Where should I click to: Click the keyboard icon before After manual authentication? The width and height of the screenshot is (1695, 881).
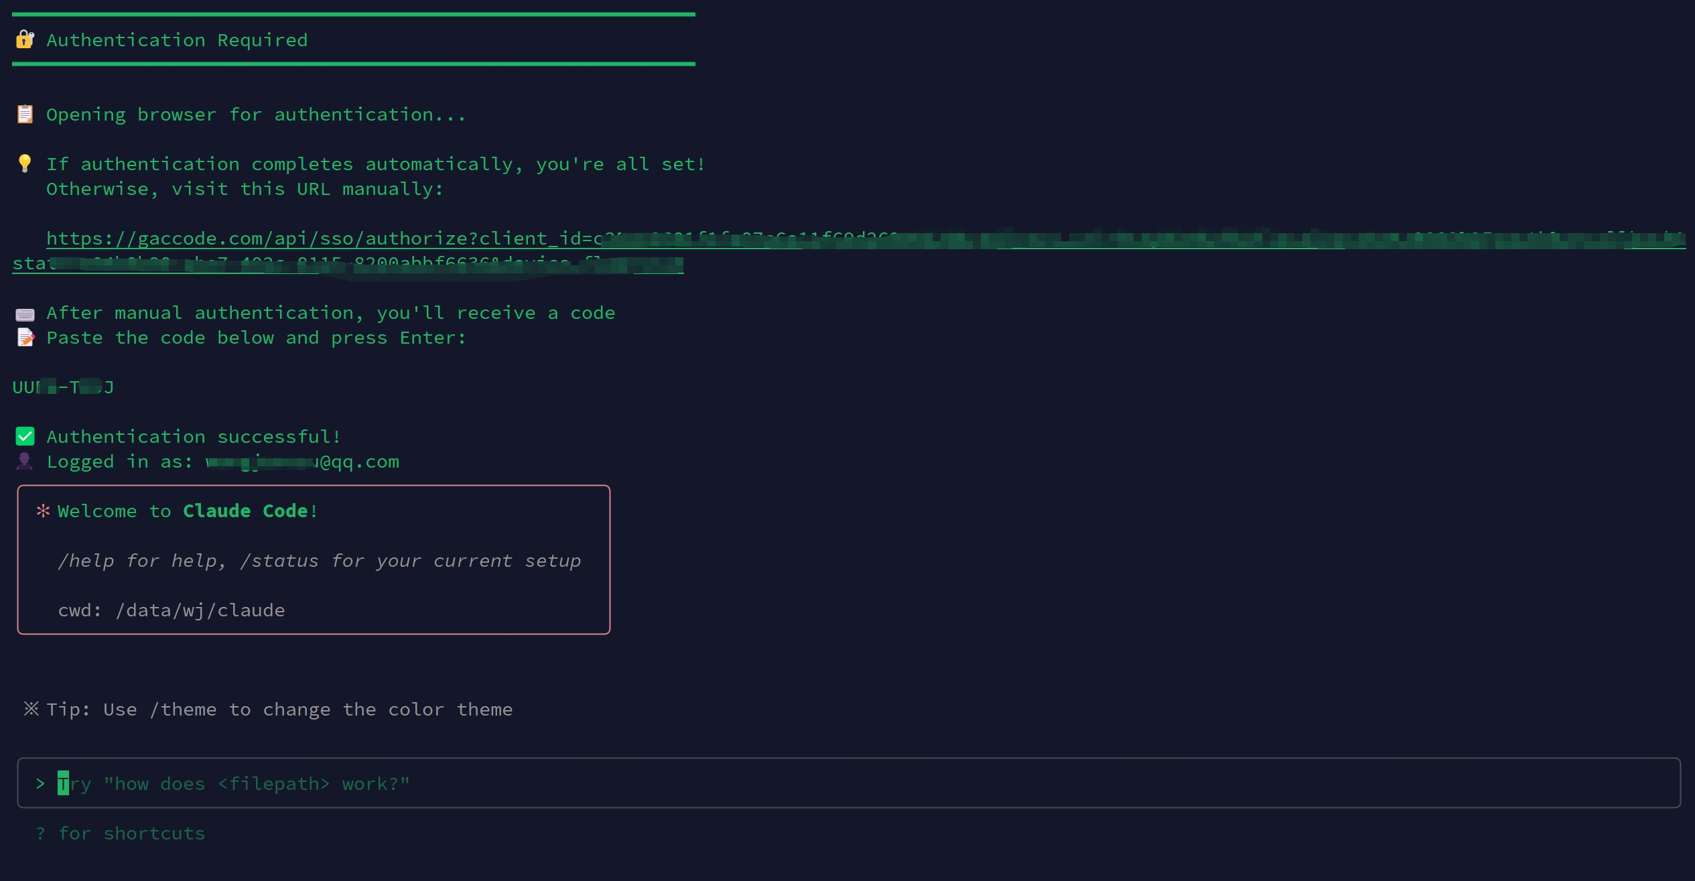coord(25,314)
